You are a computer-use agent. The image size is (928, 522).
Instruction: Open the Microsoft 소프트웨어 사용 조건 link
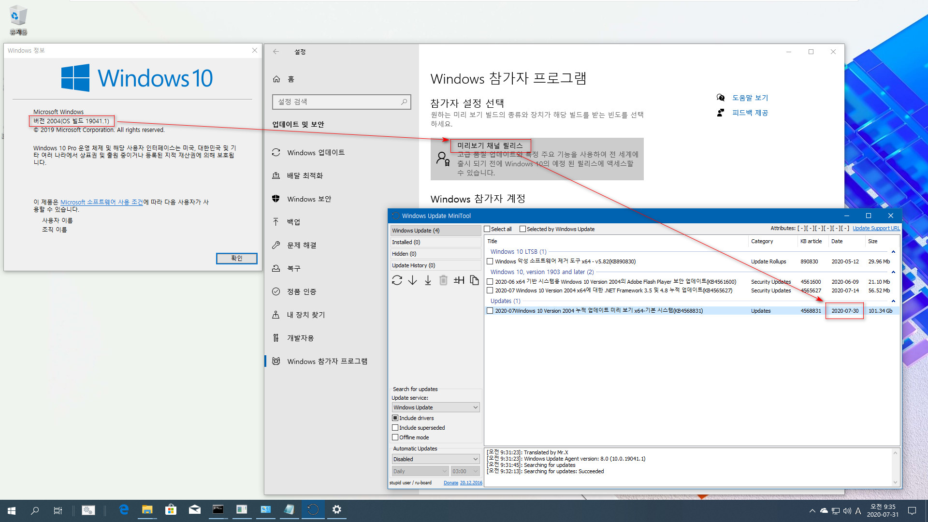101,202
